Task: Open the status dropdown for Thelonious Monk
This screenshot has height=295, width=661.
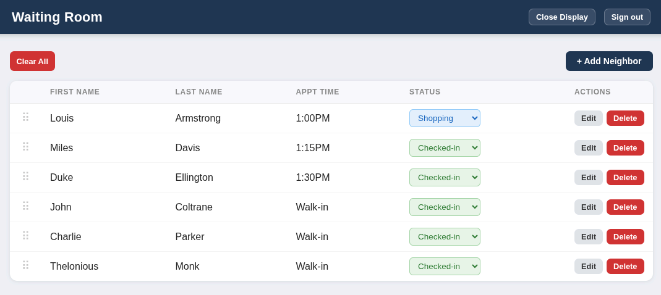Action: 445,267
